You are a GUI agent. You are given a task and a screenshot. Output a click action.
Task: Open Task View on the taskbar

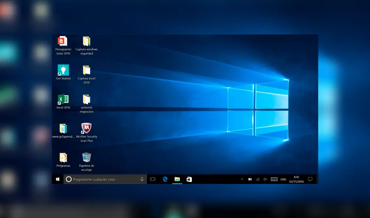coord(152,179)
